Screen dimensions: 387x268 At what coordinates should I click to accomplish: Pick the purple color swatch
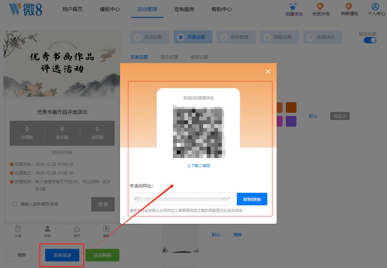291,121
